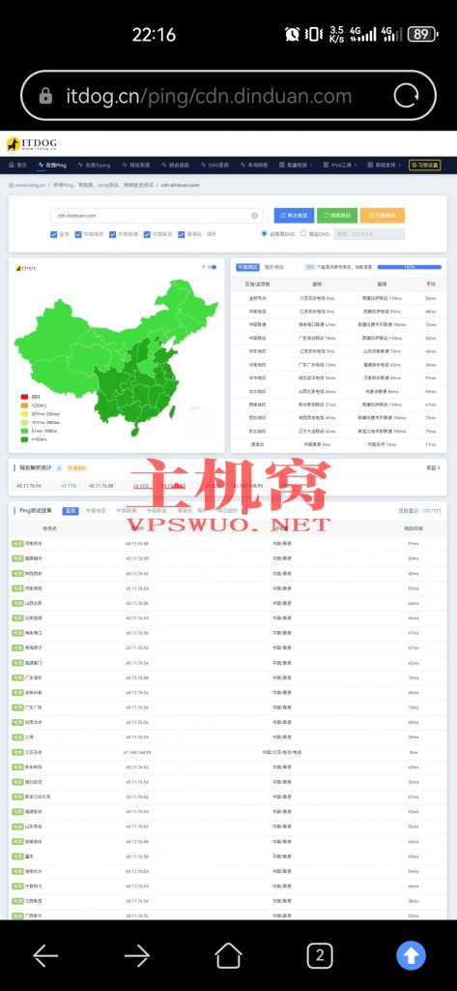Tap the lock icon in address bar

click(x=45, y=96)
